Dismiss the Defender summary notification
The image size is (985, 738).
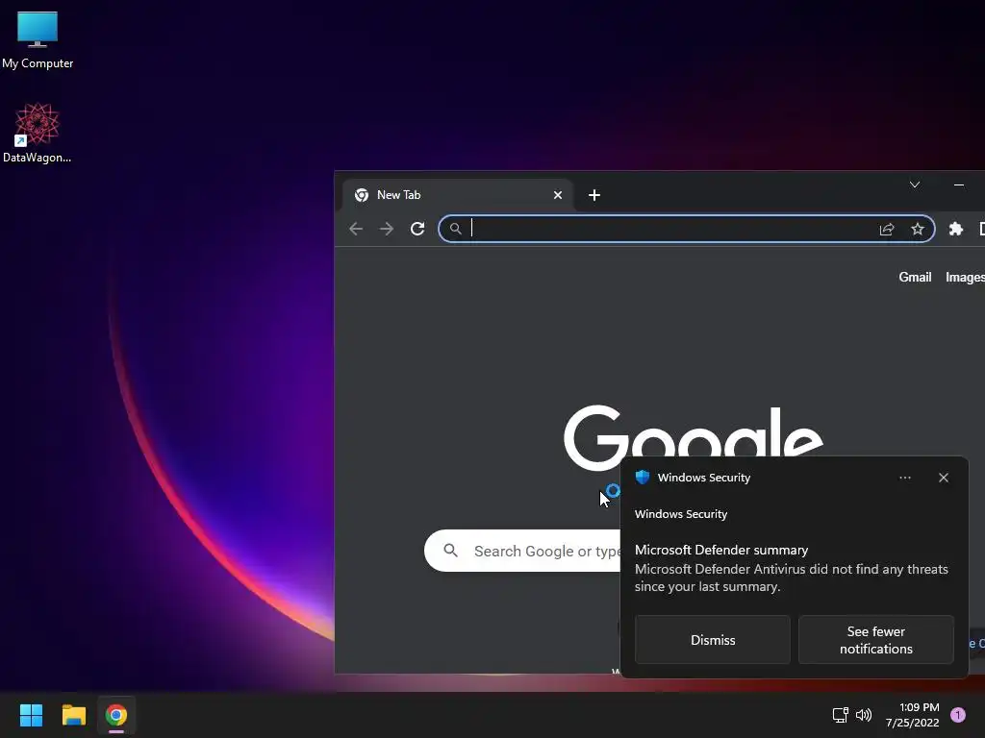coord(713,639)
